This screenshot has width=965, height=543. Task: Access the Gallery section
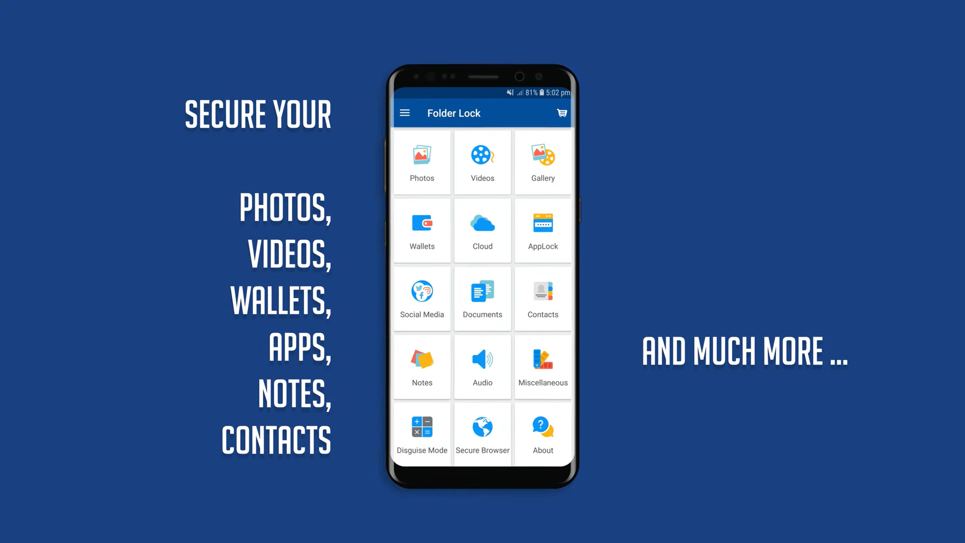pos(543,162)
